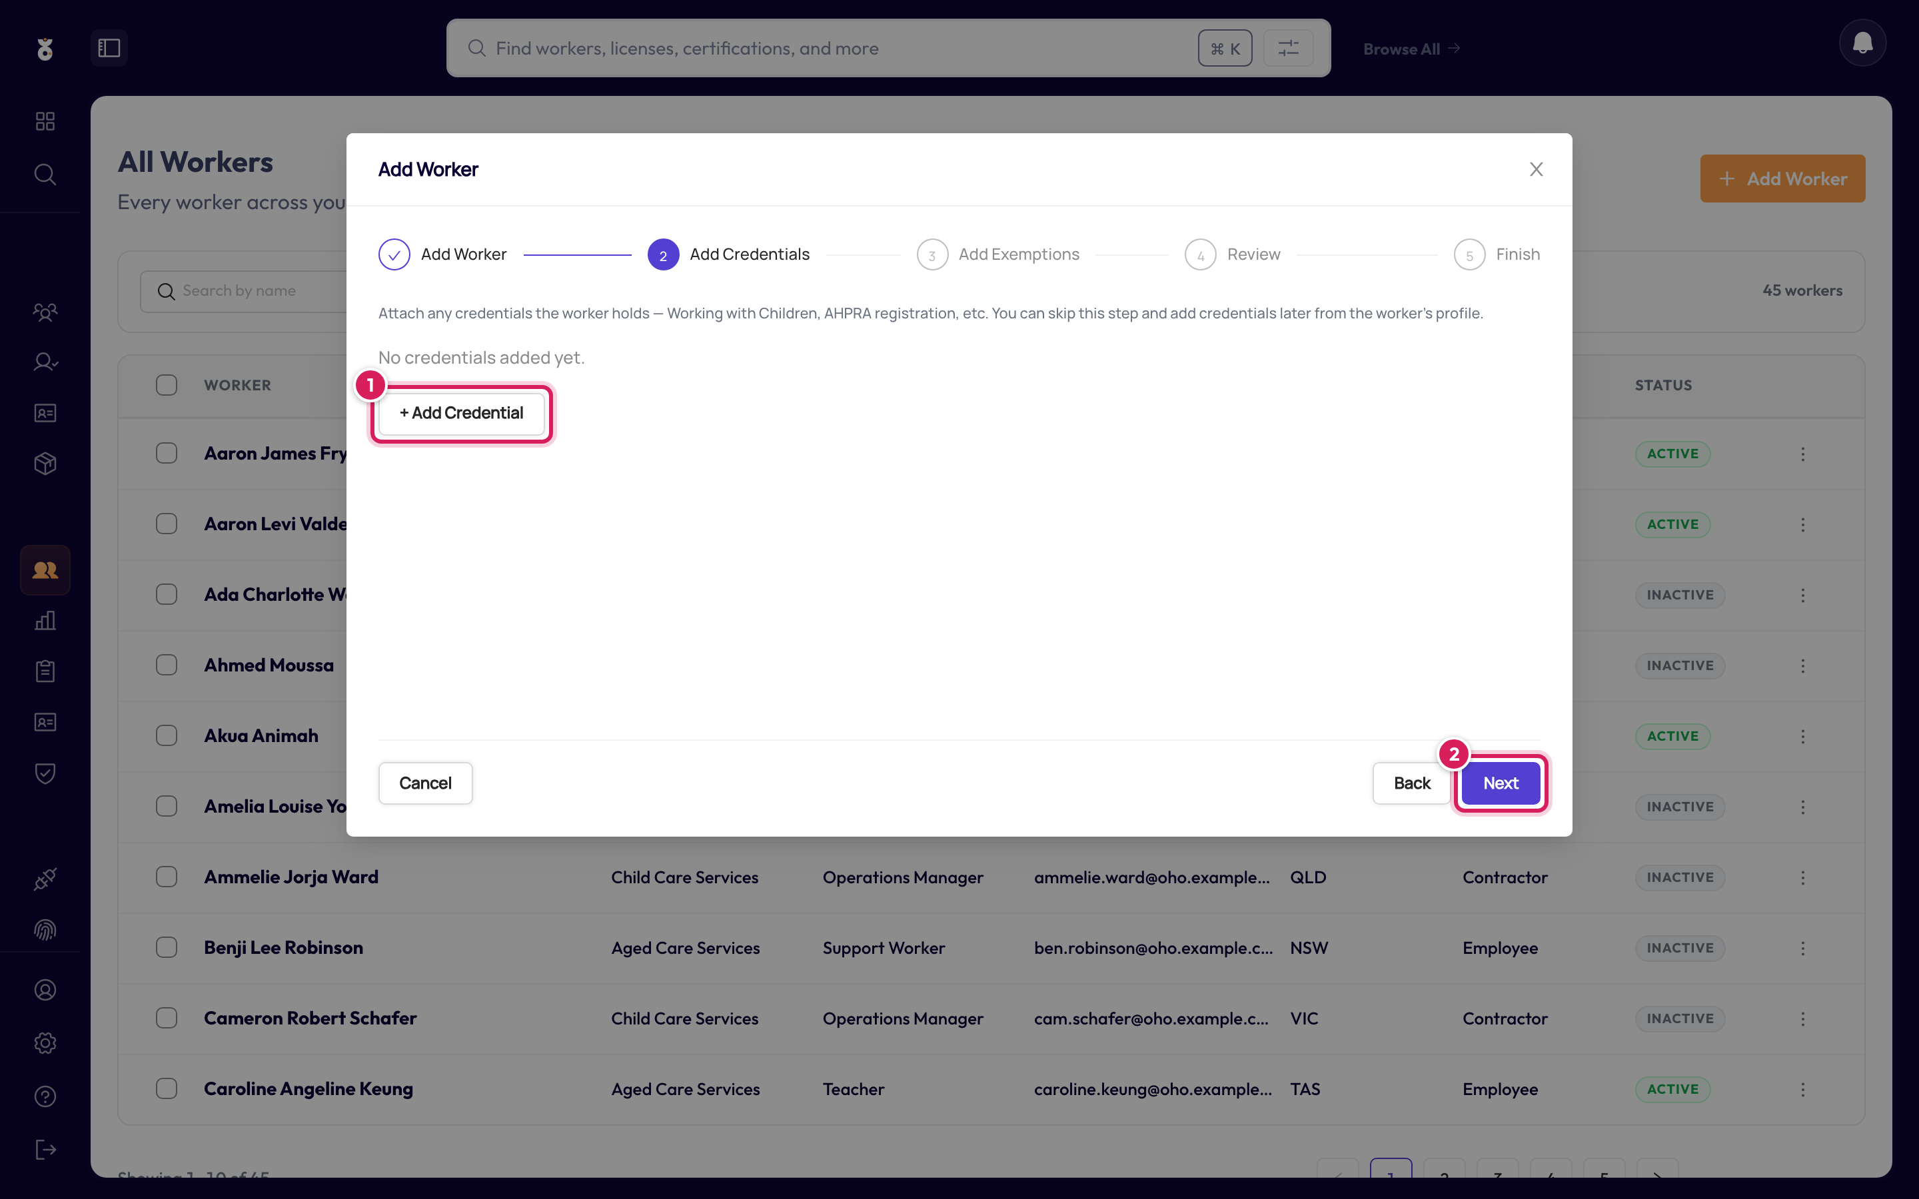Open the upper ID card icon in sidebar

point(45,413)
